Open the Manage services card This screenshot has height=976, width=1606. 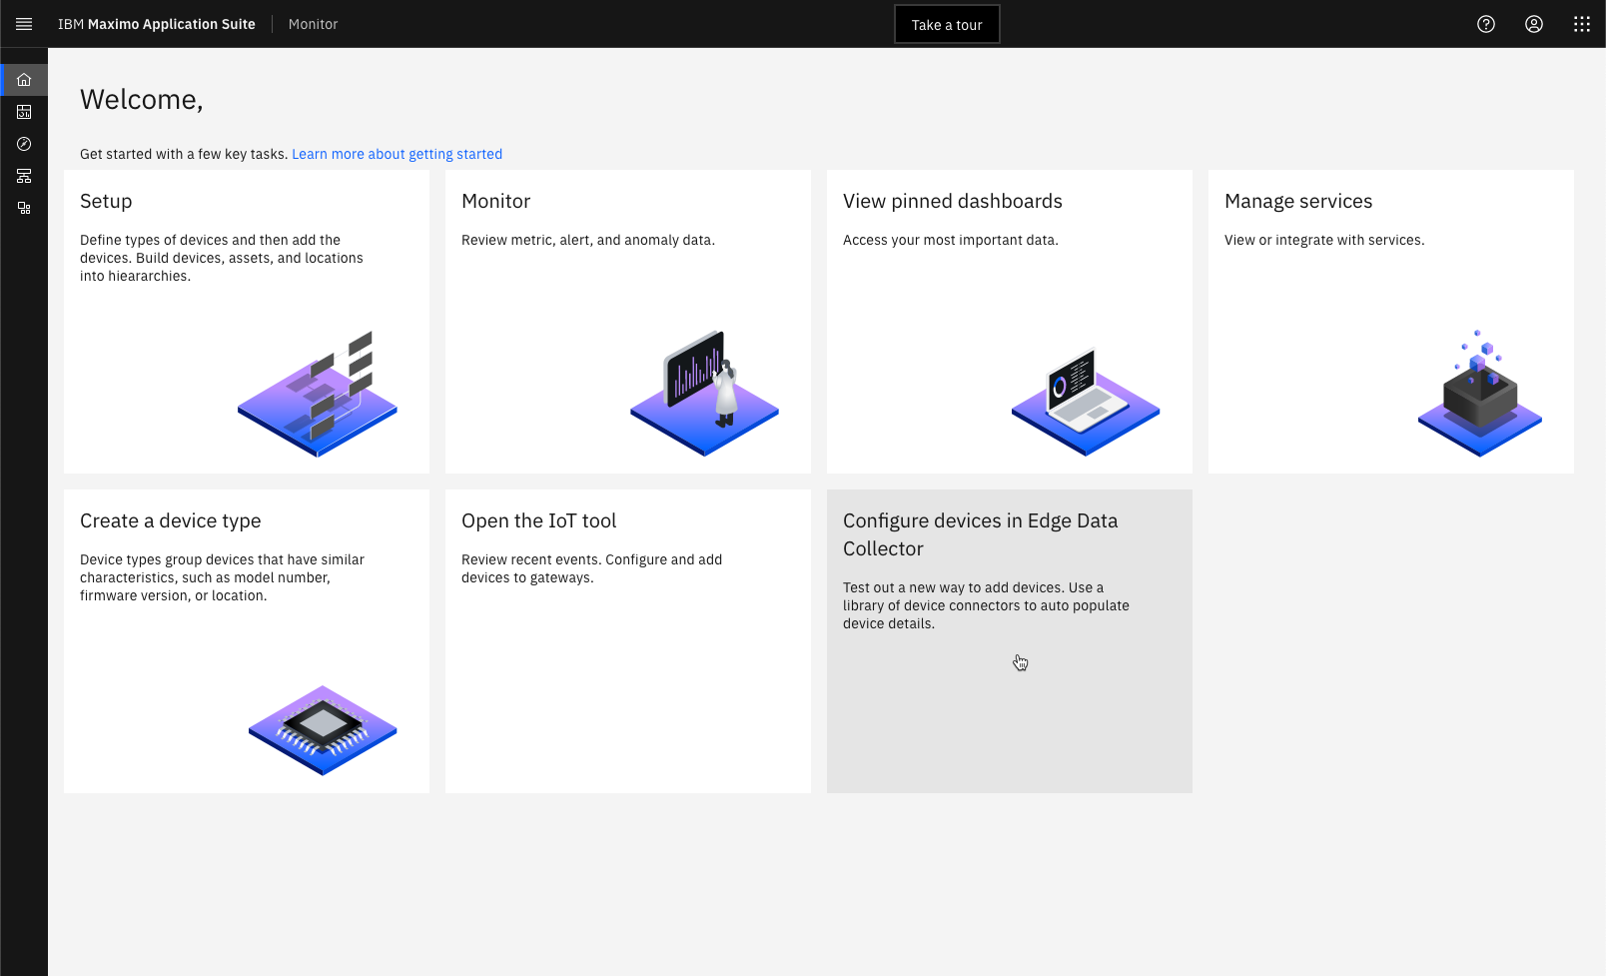point(1391,322)
